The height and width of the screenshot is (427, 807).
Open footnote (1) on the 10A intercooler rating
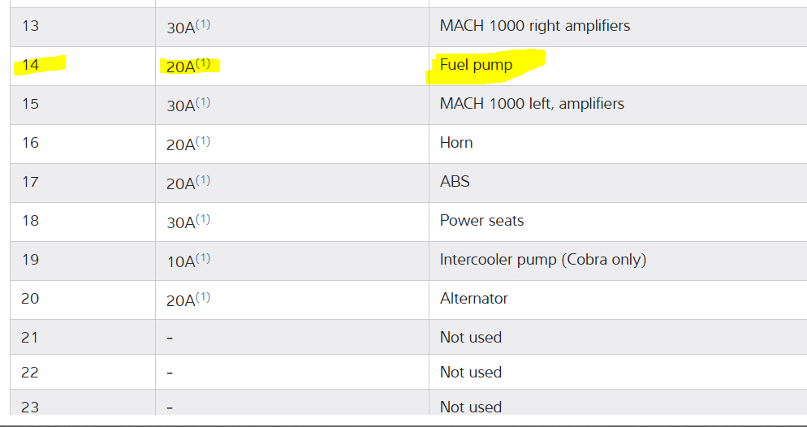[203, 258]
